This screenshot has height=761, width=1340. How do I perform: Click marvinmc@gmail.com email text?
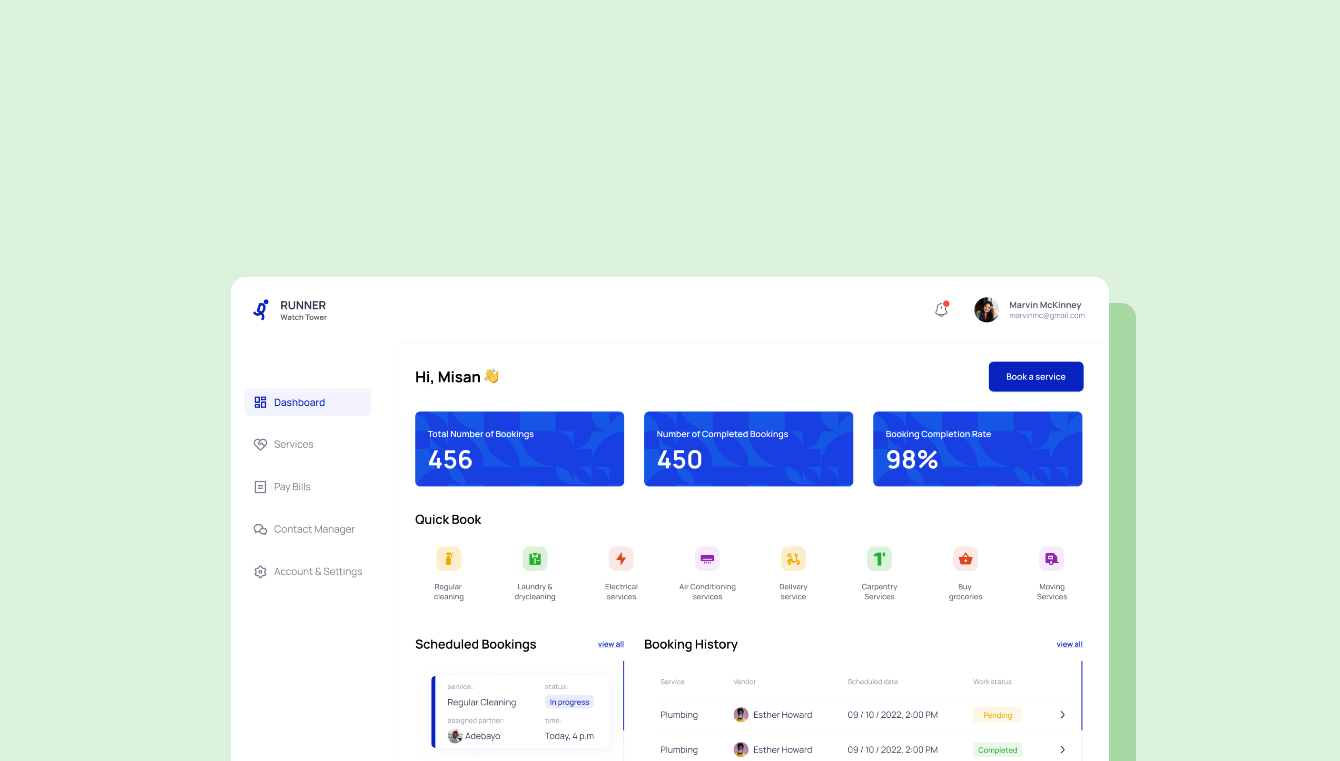tap(1047, 315)
